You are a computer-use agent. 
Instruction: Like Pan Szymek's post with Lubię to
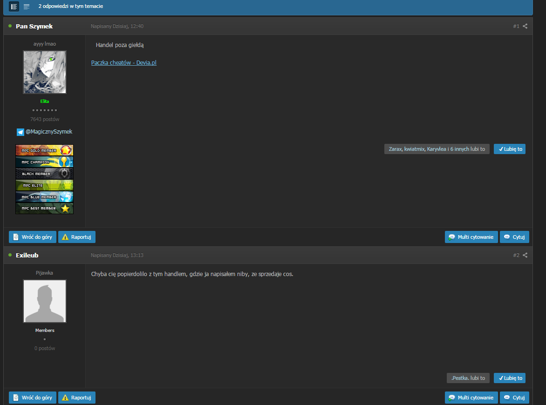(x=510, y=149)
